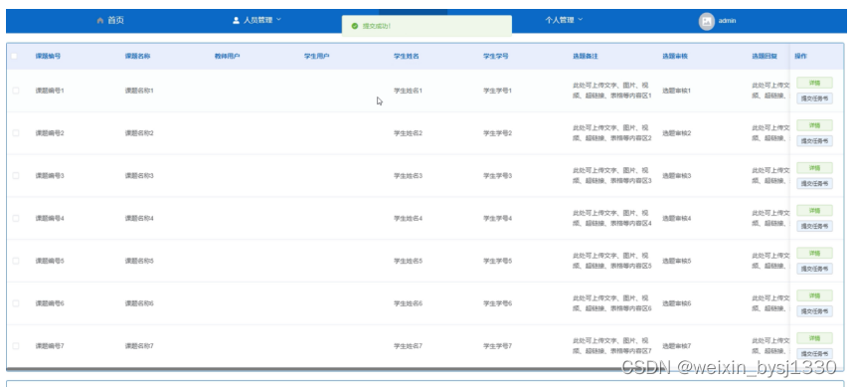Click the 选题审核 column header
Viewport: 852px width, 387px height.
coord(675,56)
